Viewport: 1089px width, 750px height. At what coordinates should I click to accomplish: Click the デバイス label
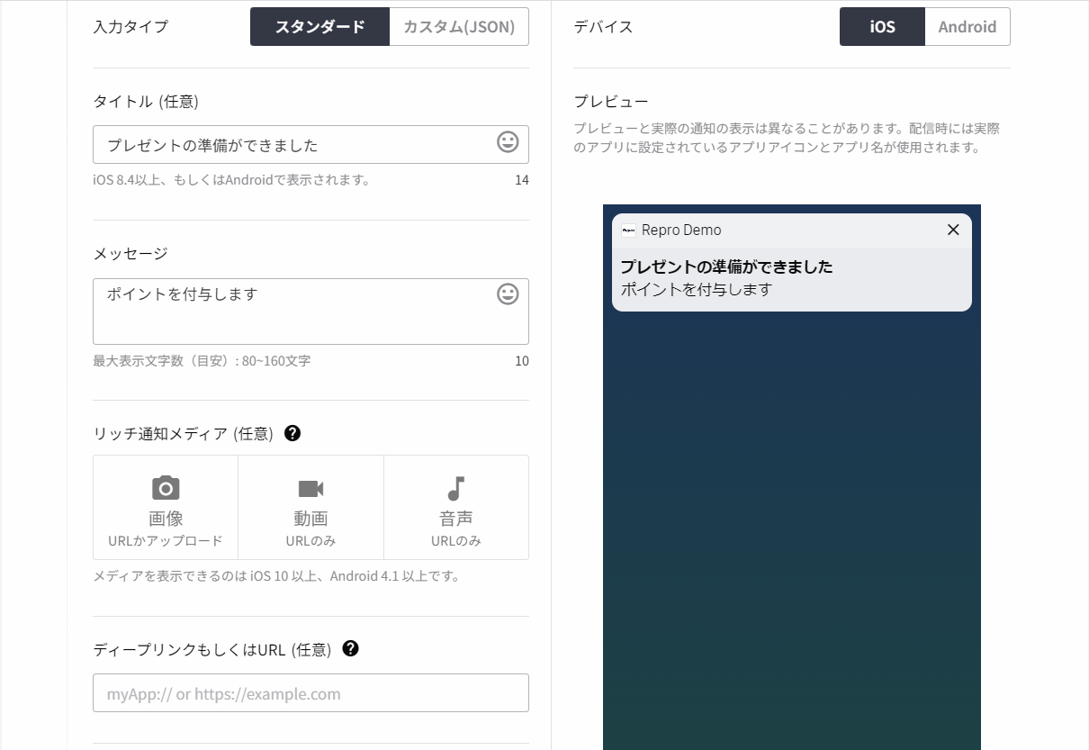(603, 27)
